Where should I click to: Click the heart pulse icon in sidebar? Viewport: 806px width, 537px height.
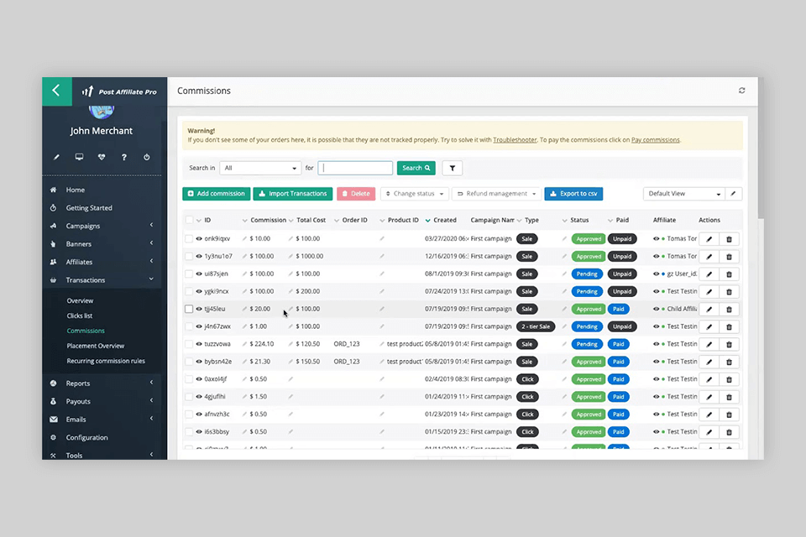coord(102,157)
